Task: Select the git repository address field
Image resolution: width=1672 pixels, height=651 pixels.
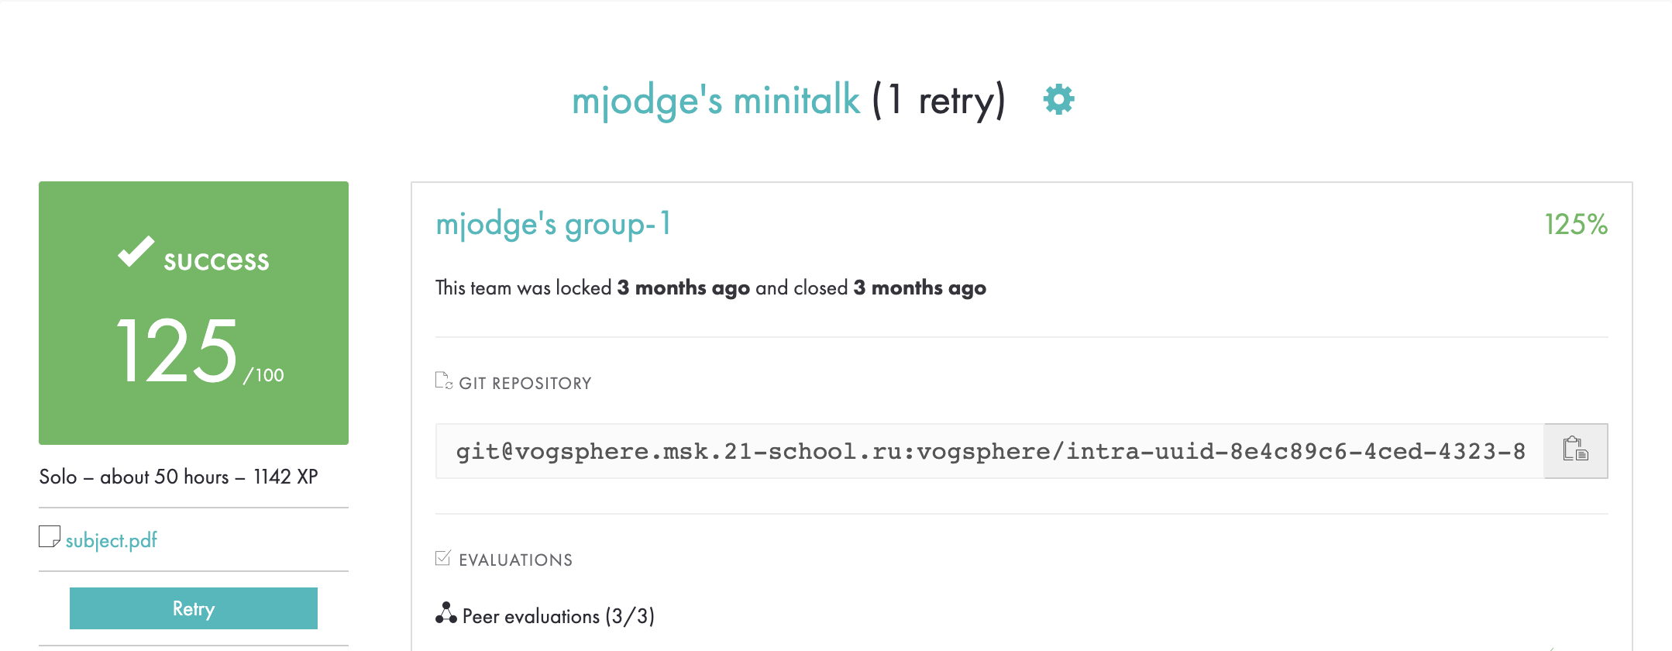Action: point(984,450)
